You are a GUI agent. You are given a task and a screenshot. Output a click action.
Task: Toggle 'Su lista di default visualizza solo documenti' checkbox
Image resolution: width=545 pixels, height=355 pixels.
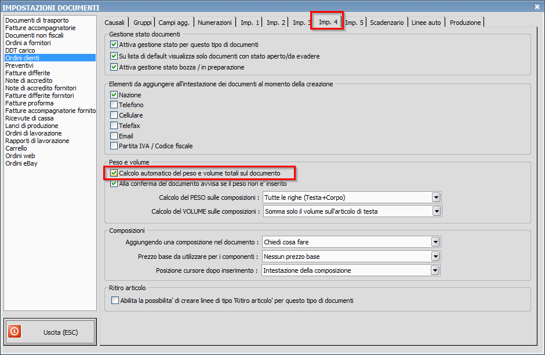pyautogui.click(x=114, y=56)
